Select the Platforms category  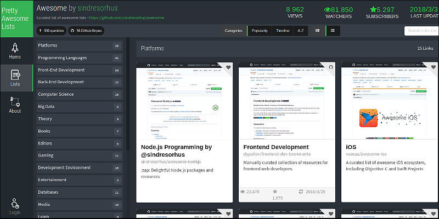click(x=80, y=45)
